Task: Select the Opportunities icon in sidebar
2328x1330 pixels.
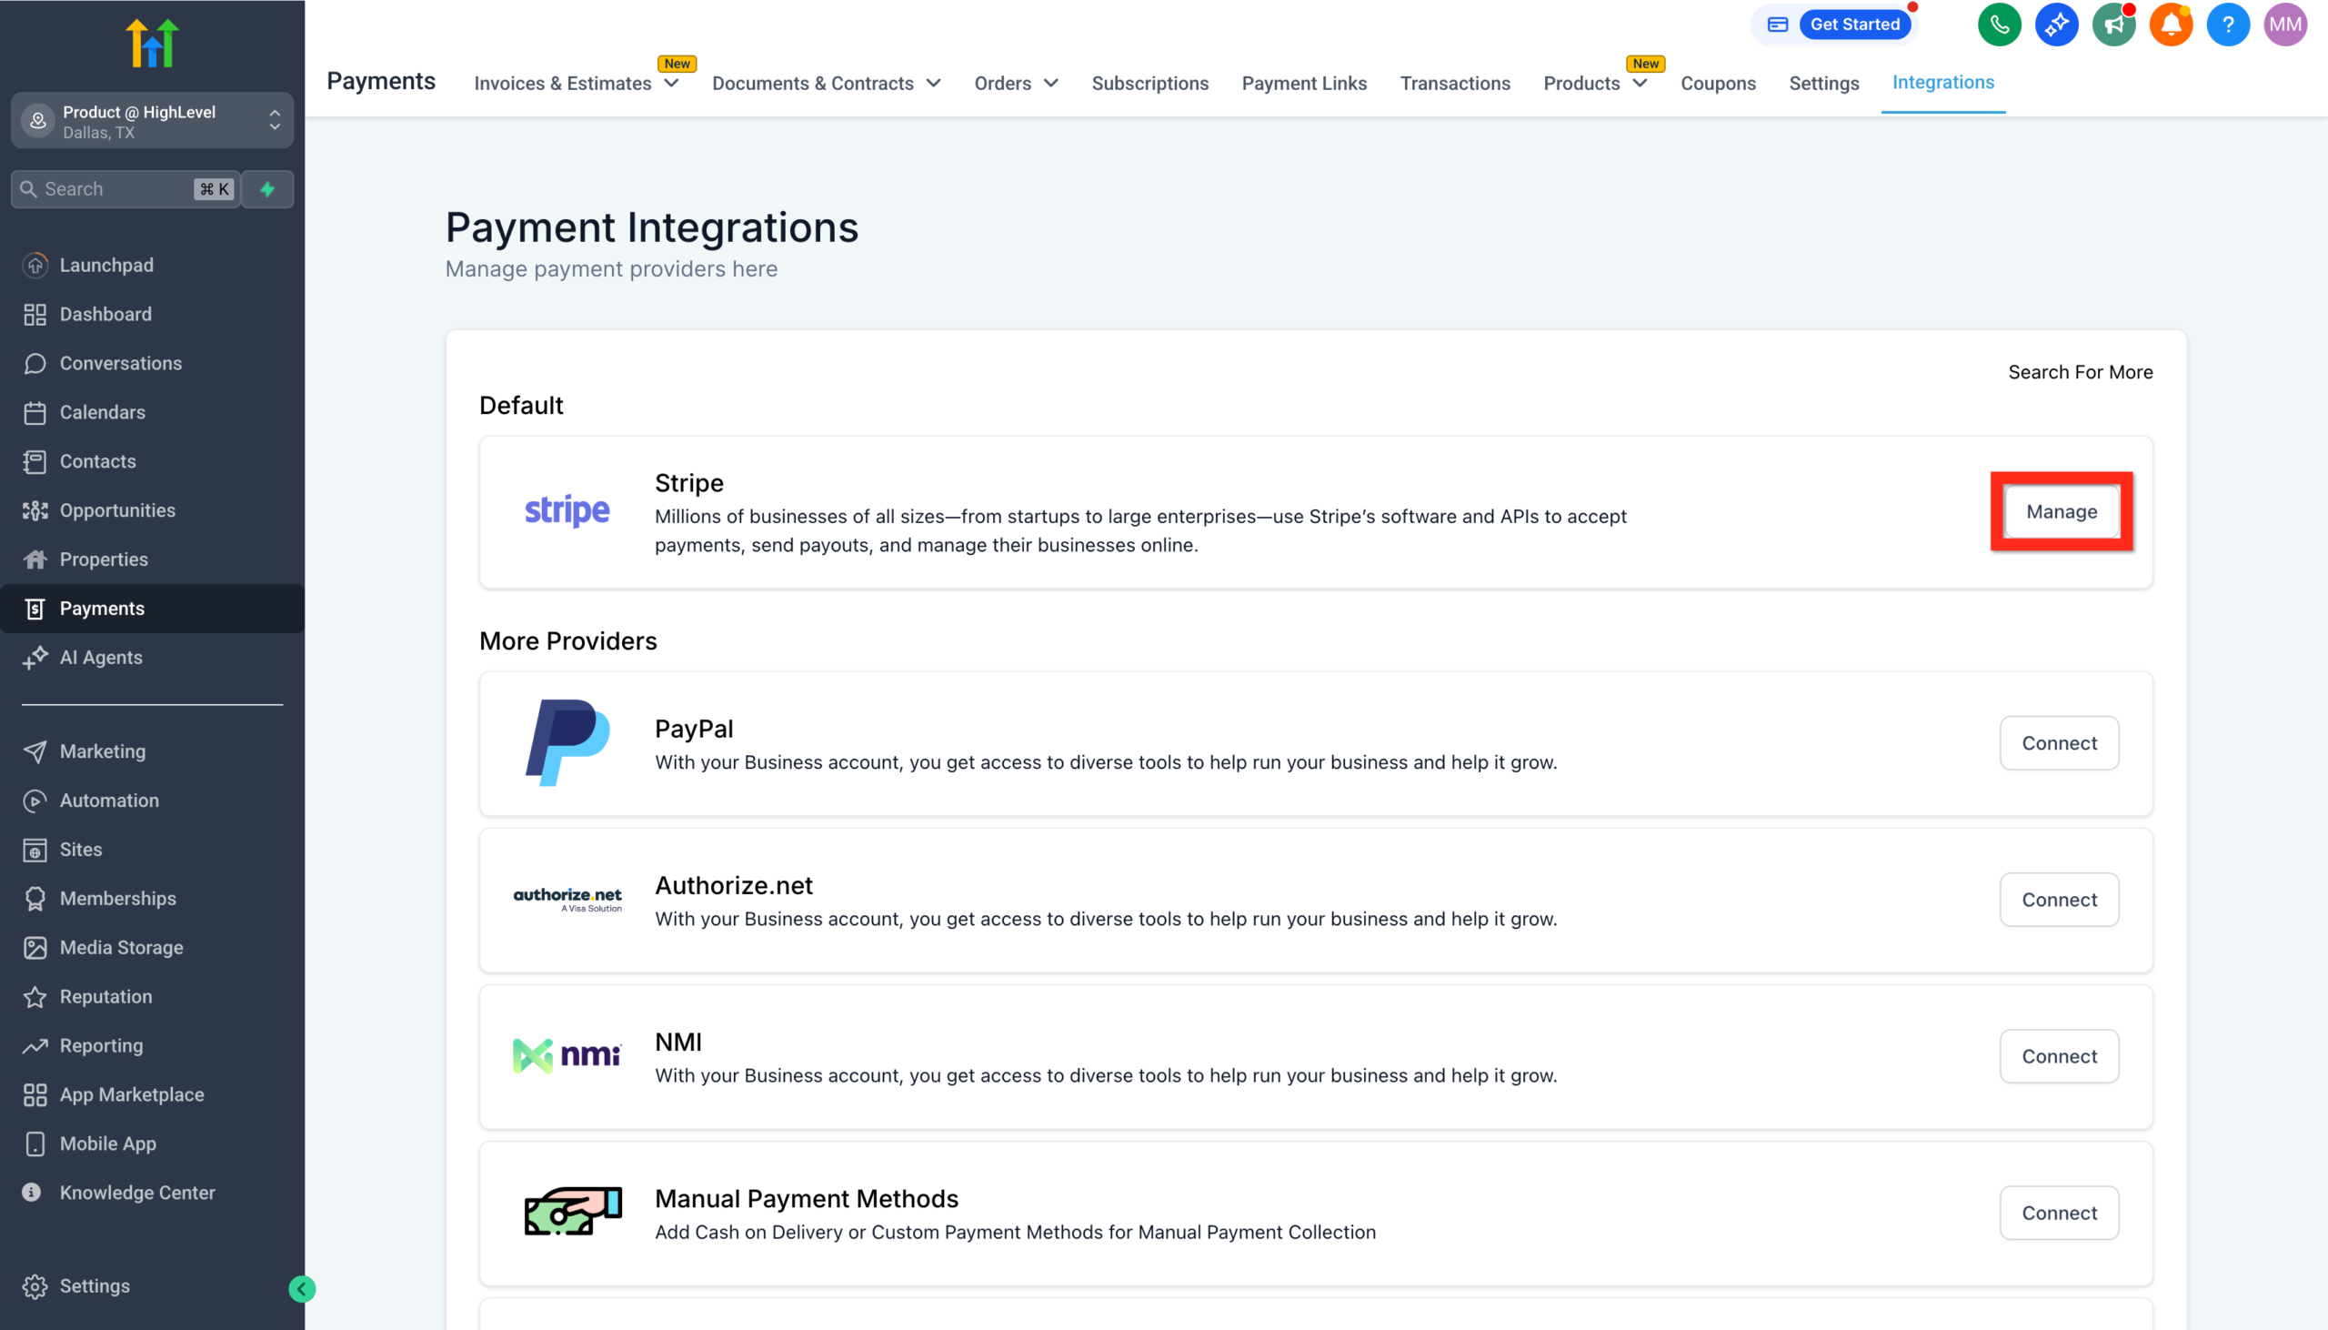Action: pos(35,509)
